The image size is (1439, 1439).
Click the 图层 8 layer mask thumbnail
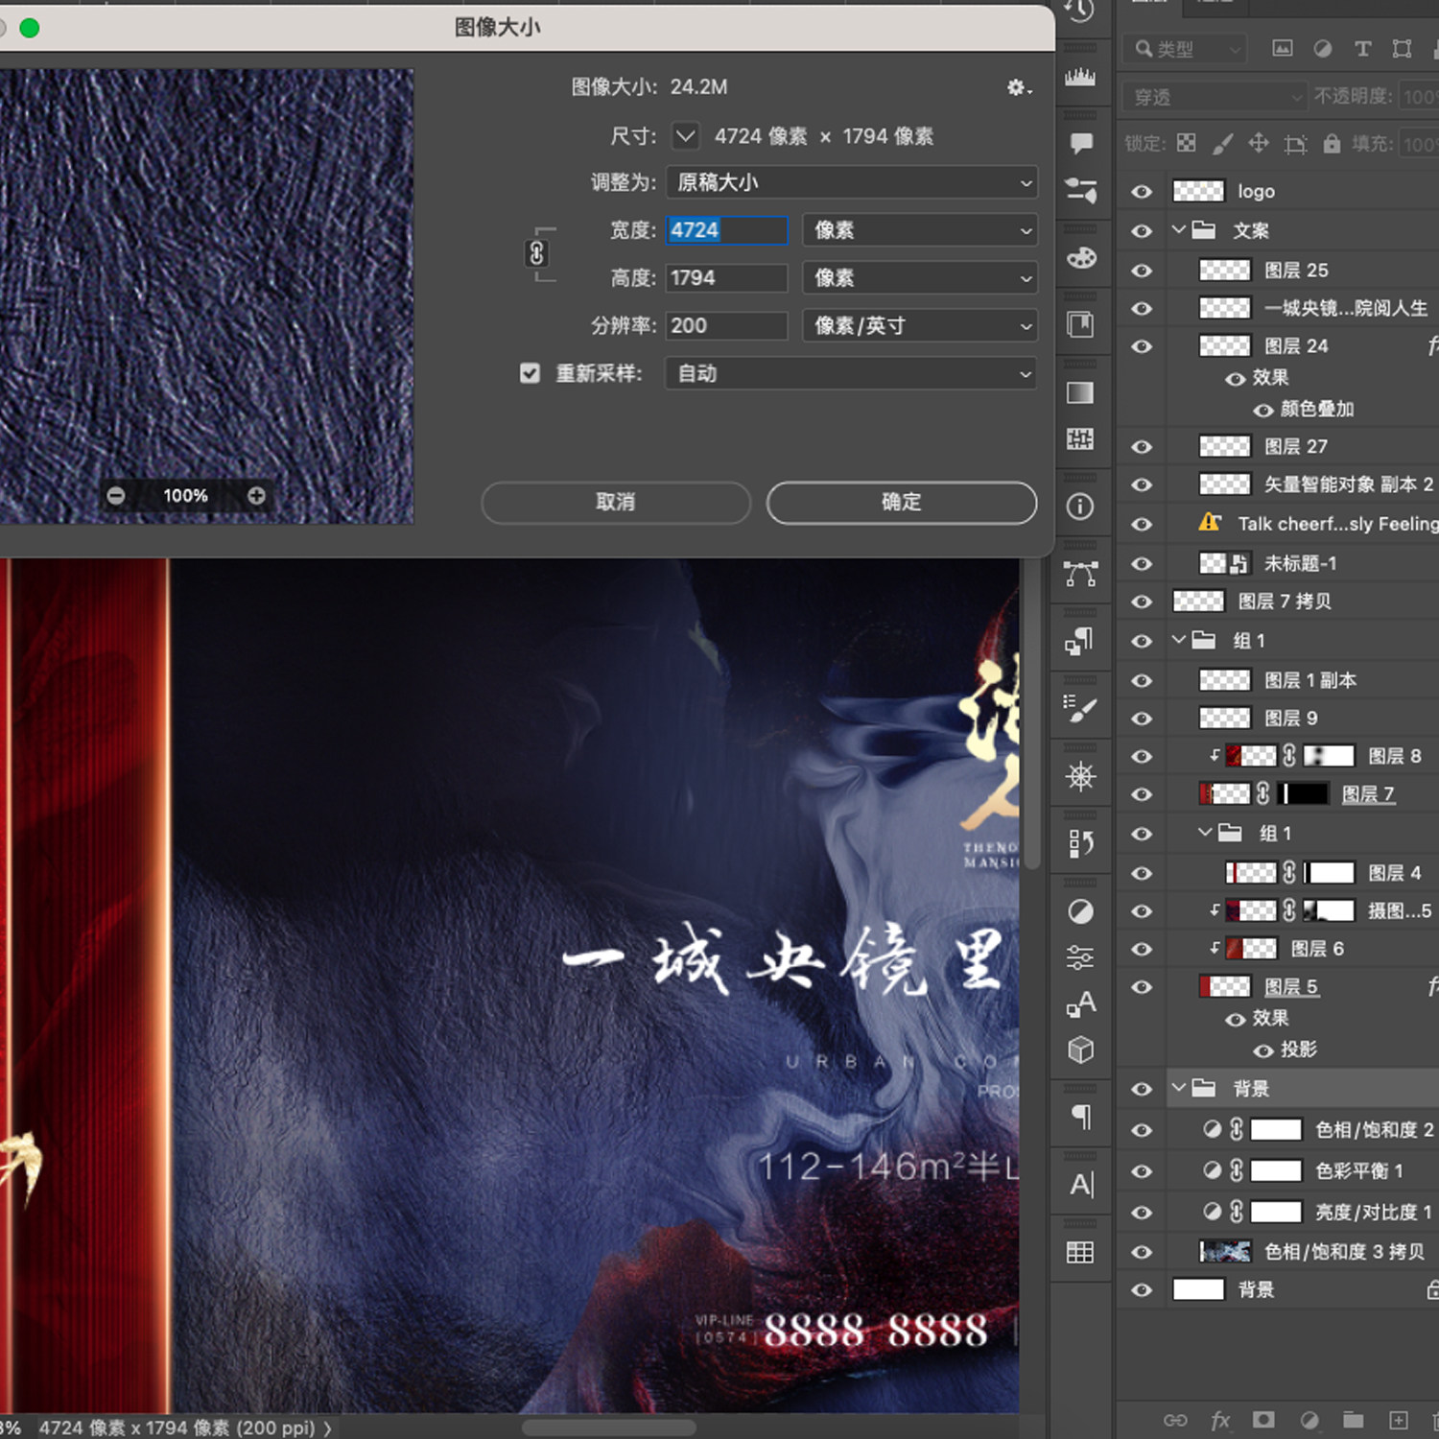(1329, 756)
